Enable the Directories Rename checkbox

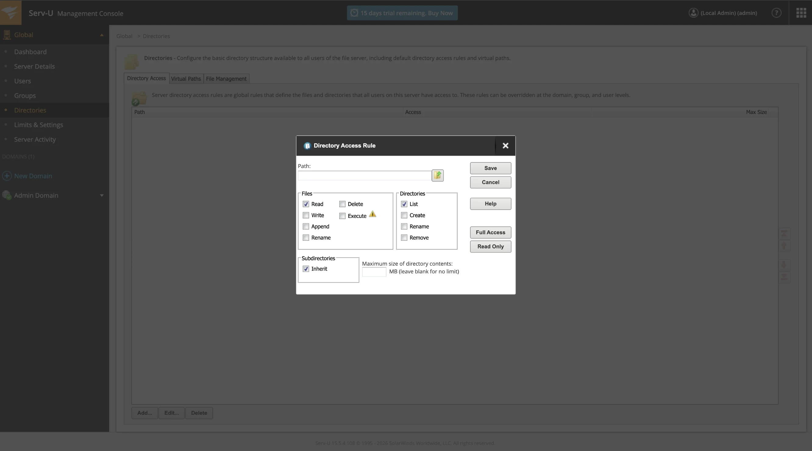(x=404, y=227)
